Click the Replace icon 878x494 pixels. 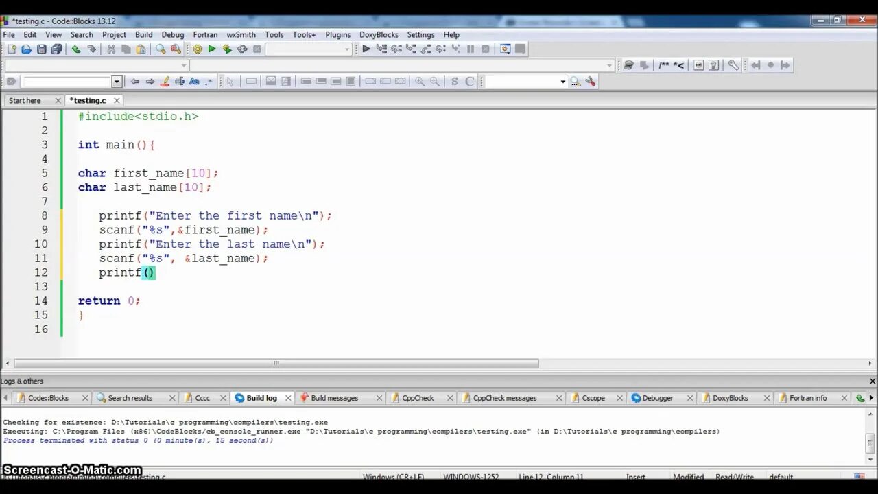pos(176,49)
